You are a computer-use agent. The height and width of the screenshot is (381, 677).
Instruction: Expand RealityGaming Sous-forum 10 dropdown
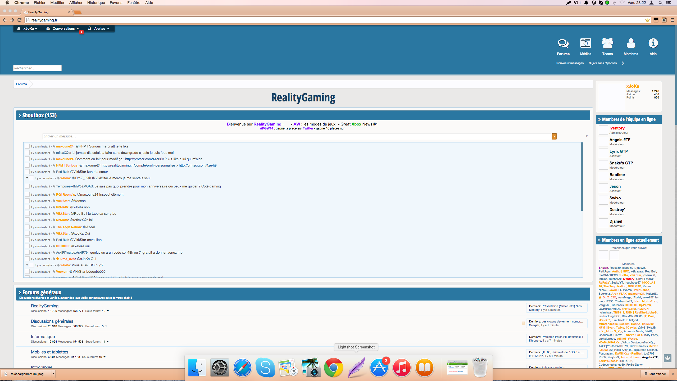coord(108,311)
